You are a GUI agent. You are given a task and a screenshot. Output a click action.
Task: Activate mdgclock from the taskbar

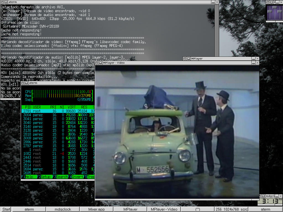click(63, 209)
